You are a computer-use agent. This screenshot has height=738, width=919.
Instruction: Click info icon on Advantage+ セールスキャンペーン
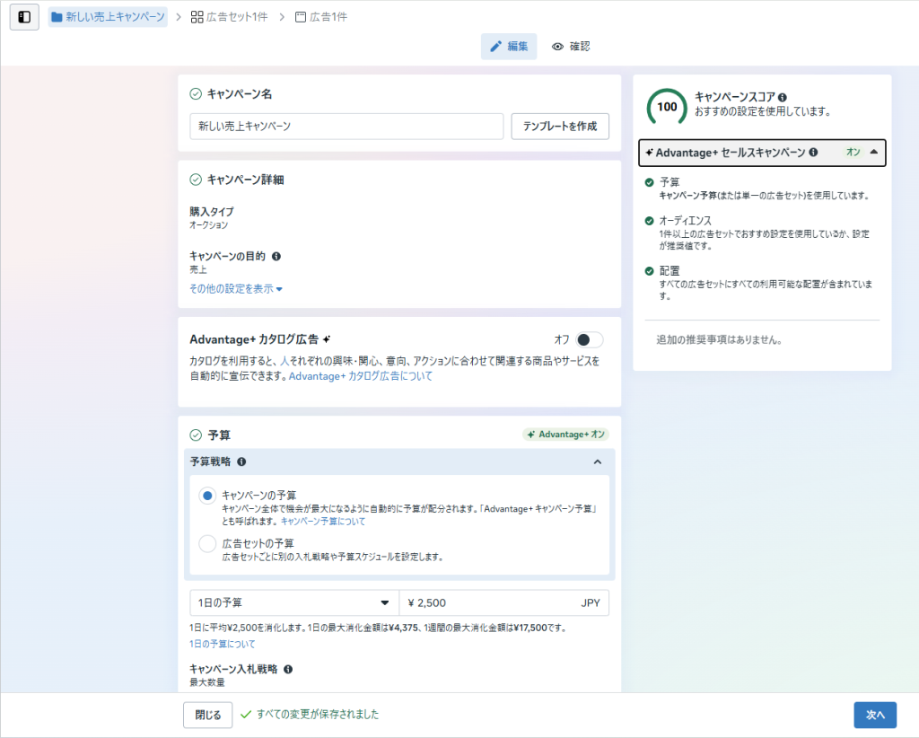(813, 153)
